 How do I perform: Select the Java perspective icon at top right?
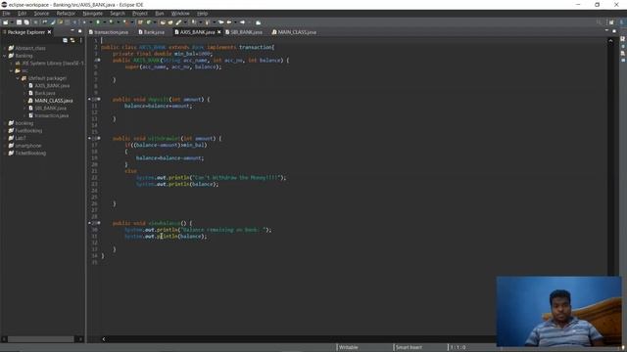tap(622, 22)
